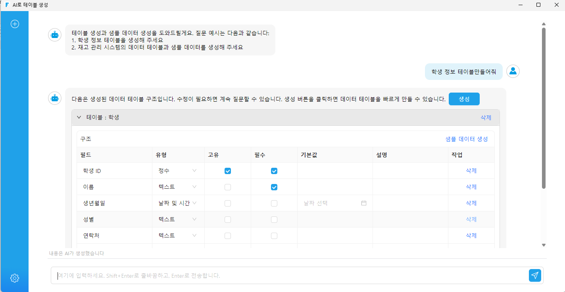Open calendar icon in 생년월일 default value
The image size is (565, 292).
pyautogui.click(x=364, y=203)
